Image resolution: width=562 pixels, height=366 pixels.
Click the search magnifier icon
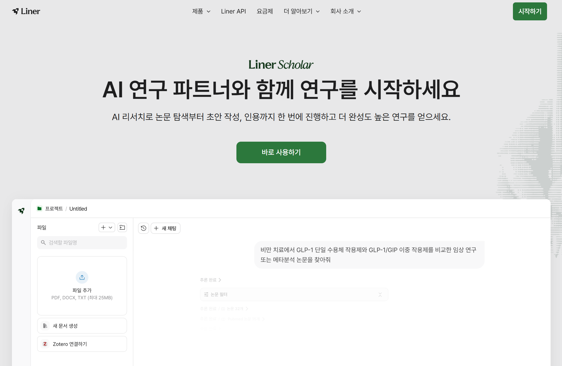[43, 243]
